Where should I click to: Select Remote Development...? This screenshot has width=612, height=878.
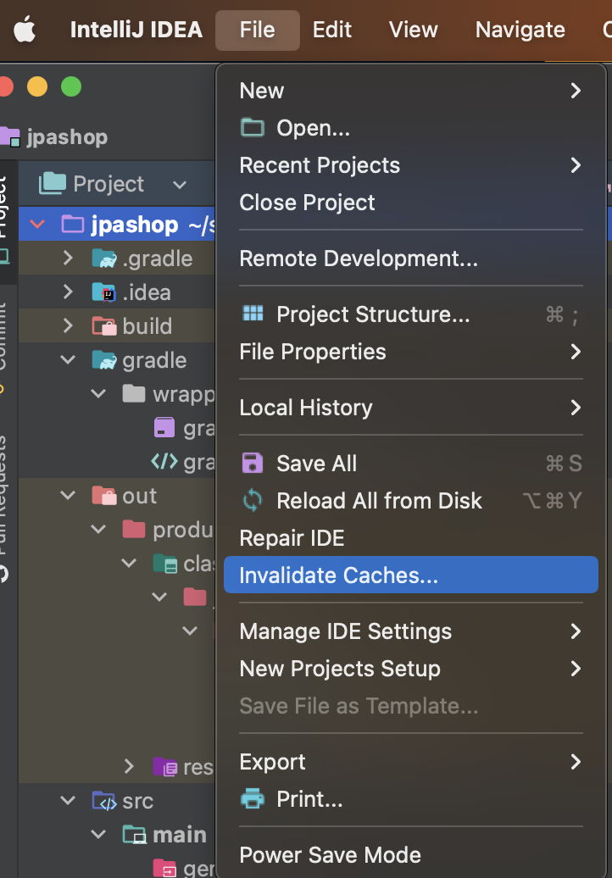click(411, 258)
